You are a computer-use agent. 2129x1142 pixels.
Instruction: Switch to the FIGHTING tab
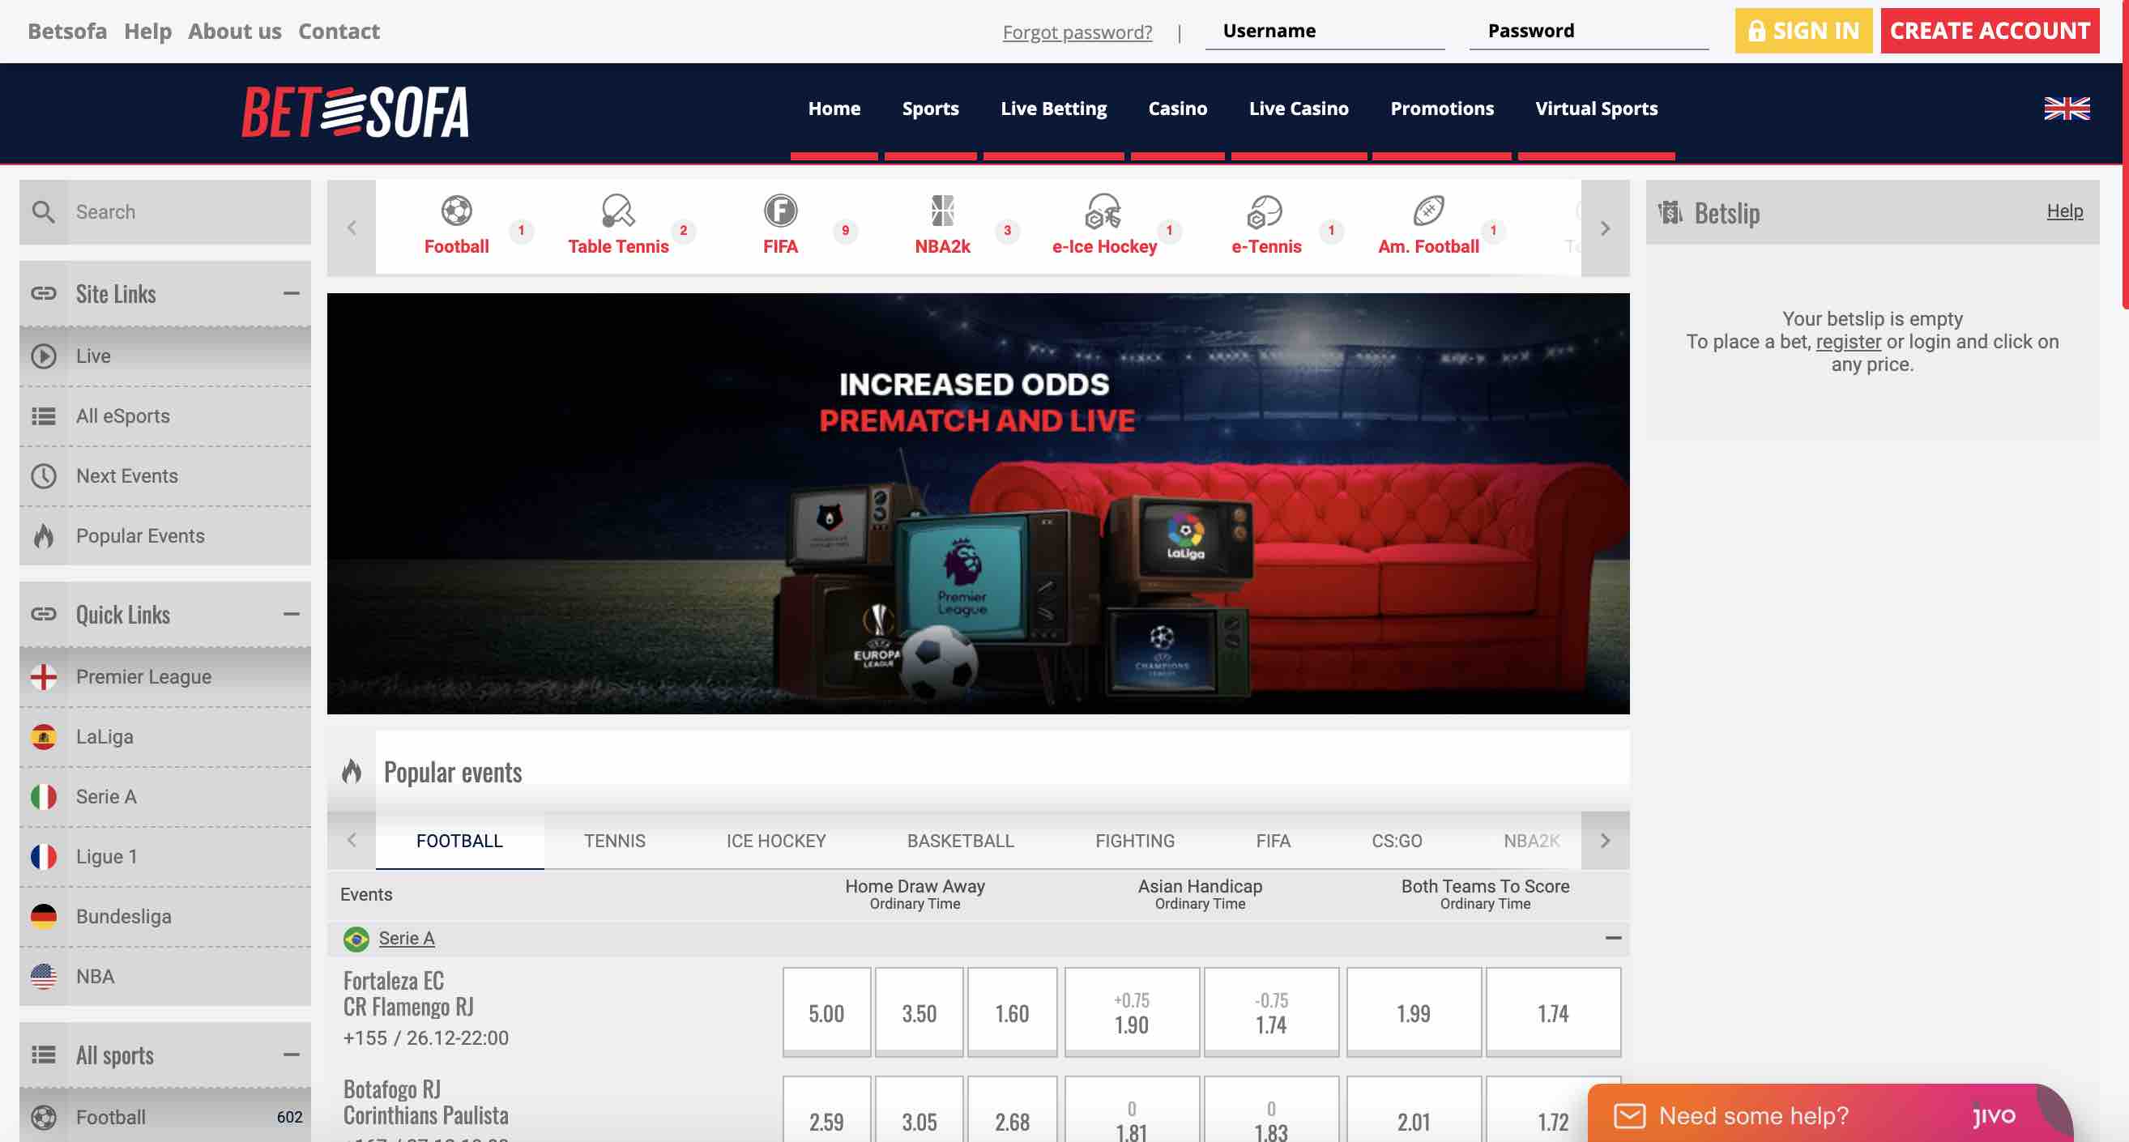point(1135,841)
